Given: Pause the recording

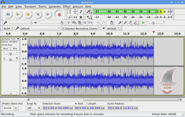Looking at the screenshot, I should point(8,14).
